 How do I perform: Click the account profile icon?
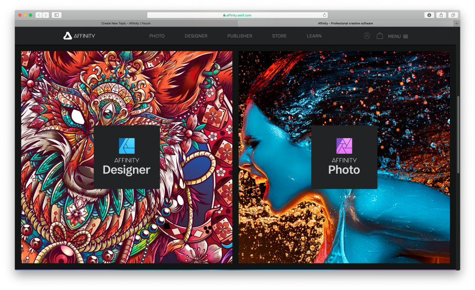(x=366, y=36)
